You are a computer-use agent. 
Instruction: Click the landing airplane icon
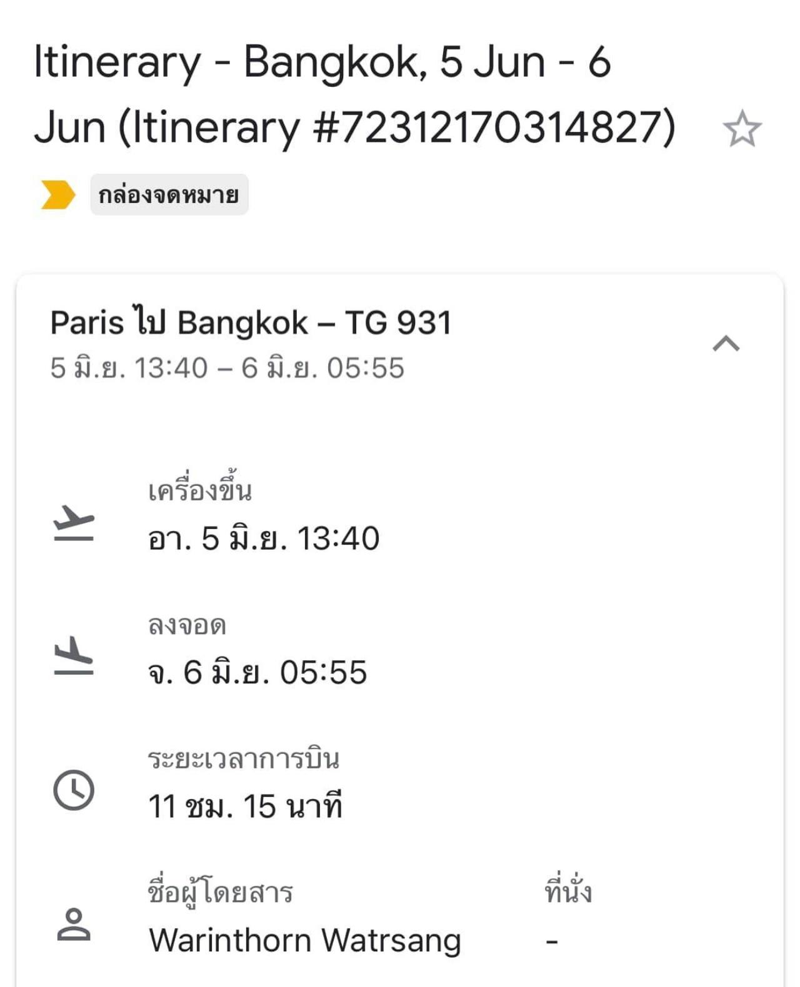(74, 656)
